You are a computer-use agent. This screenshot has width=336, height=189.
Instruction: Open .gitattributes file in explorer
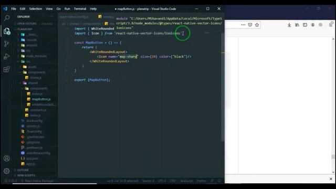(x=35, y=137)
